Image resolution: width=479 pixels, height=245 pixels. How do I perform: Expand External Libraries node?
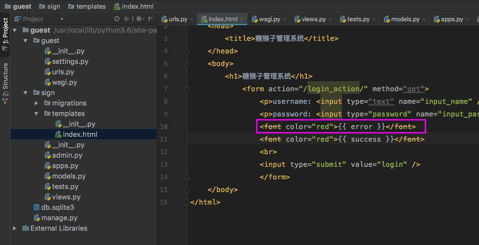(x=15, y=228)
